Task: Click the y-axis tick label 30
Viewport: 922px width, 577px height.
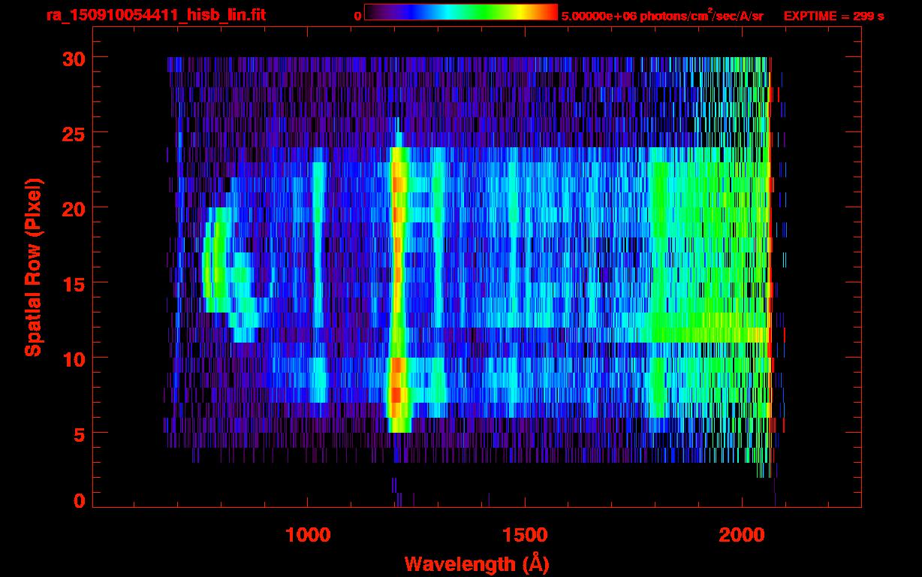Action: (74, 58)
